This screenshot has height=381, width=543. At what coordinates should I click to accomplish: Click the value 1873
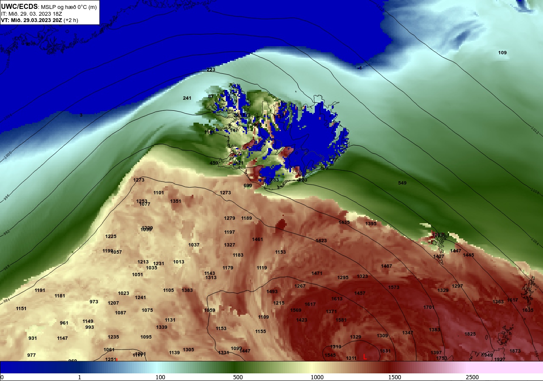coord(515,351)
